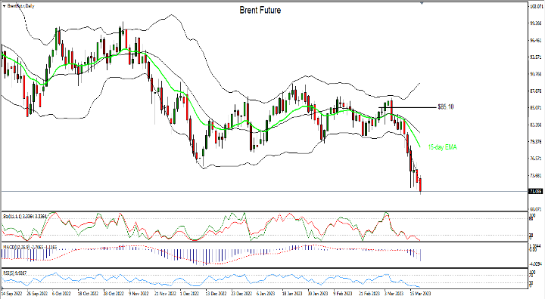This screenshot has height=299, width=545.
Task: Click the black horizontal line at 85.10
Action: [x=407, y=107]
